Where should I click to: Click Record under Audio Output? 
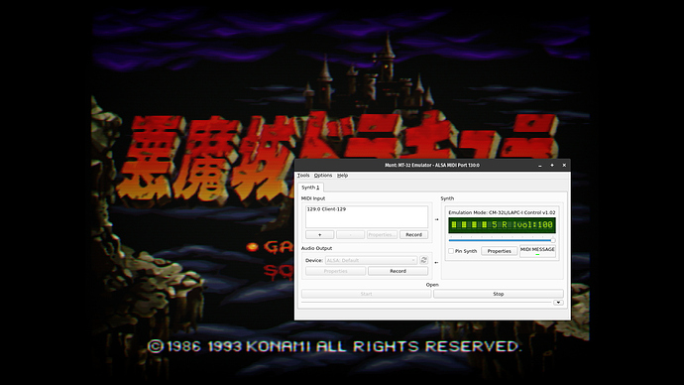[398, 271]
